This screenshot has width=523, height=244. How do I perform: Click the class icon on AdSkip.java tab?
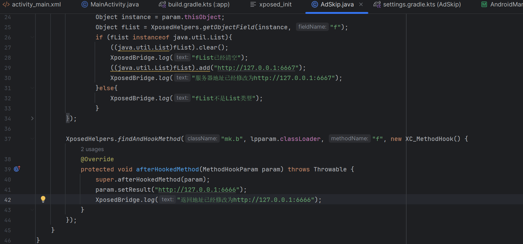click(314, 5)
